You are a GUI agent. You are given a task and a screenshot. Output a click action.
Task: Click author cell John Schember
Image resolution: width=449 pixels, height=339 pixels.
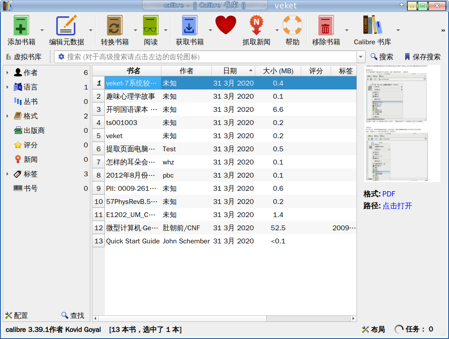186,241
